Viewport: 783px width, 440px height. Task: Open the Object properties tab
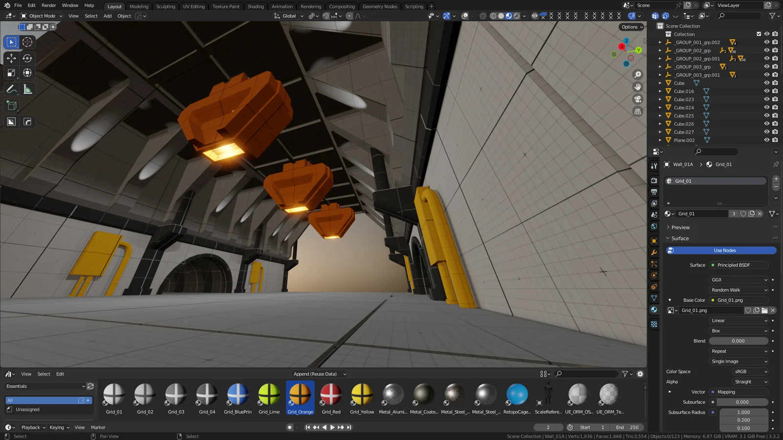point(654,241)
